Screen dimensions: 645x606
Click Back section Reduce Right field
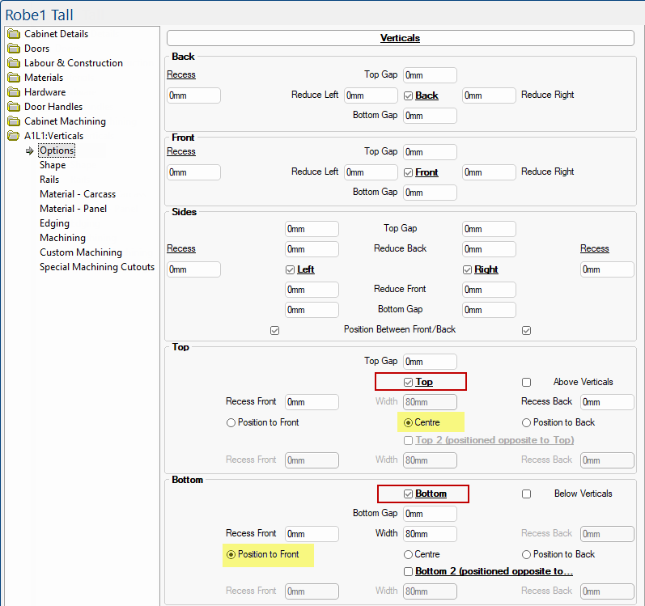[489, 95]
